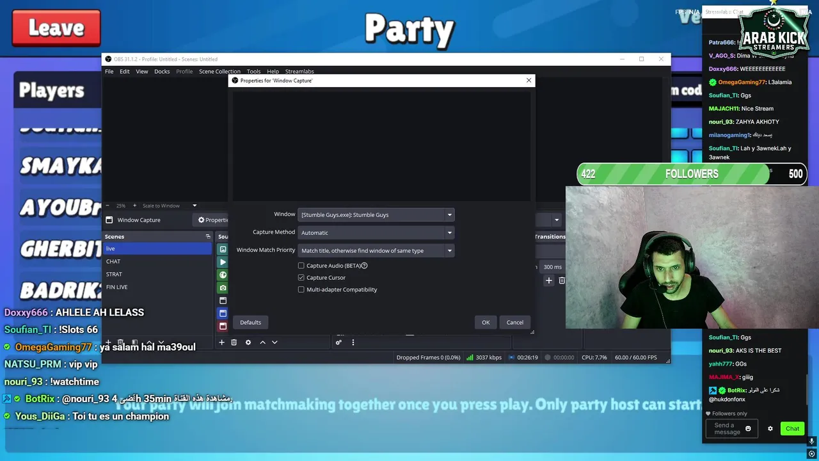Open audio mixer three-dot menu

pos(353,343)
